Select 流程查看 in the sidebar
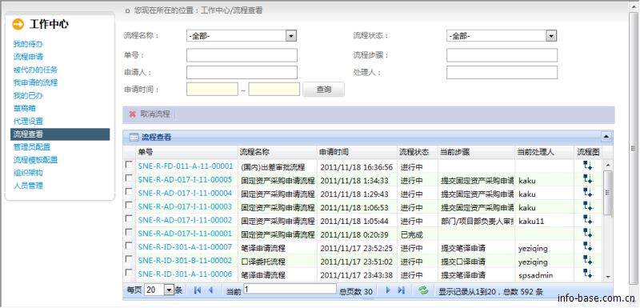The height and width of the screenshot is (308, 640). click(x=60, y=134)
